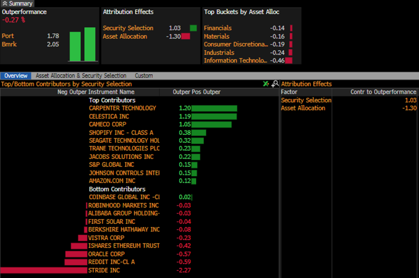Click the Carpenter Technology row

[x=122, y=108]
